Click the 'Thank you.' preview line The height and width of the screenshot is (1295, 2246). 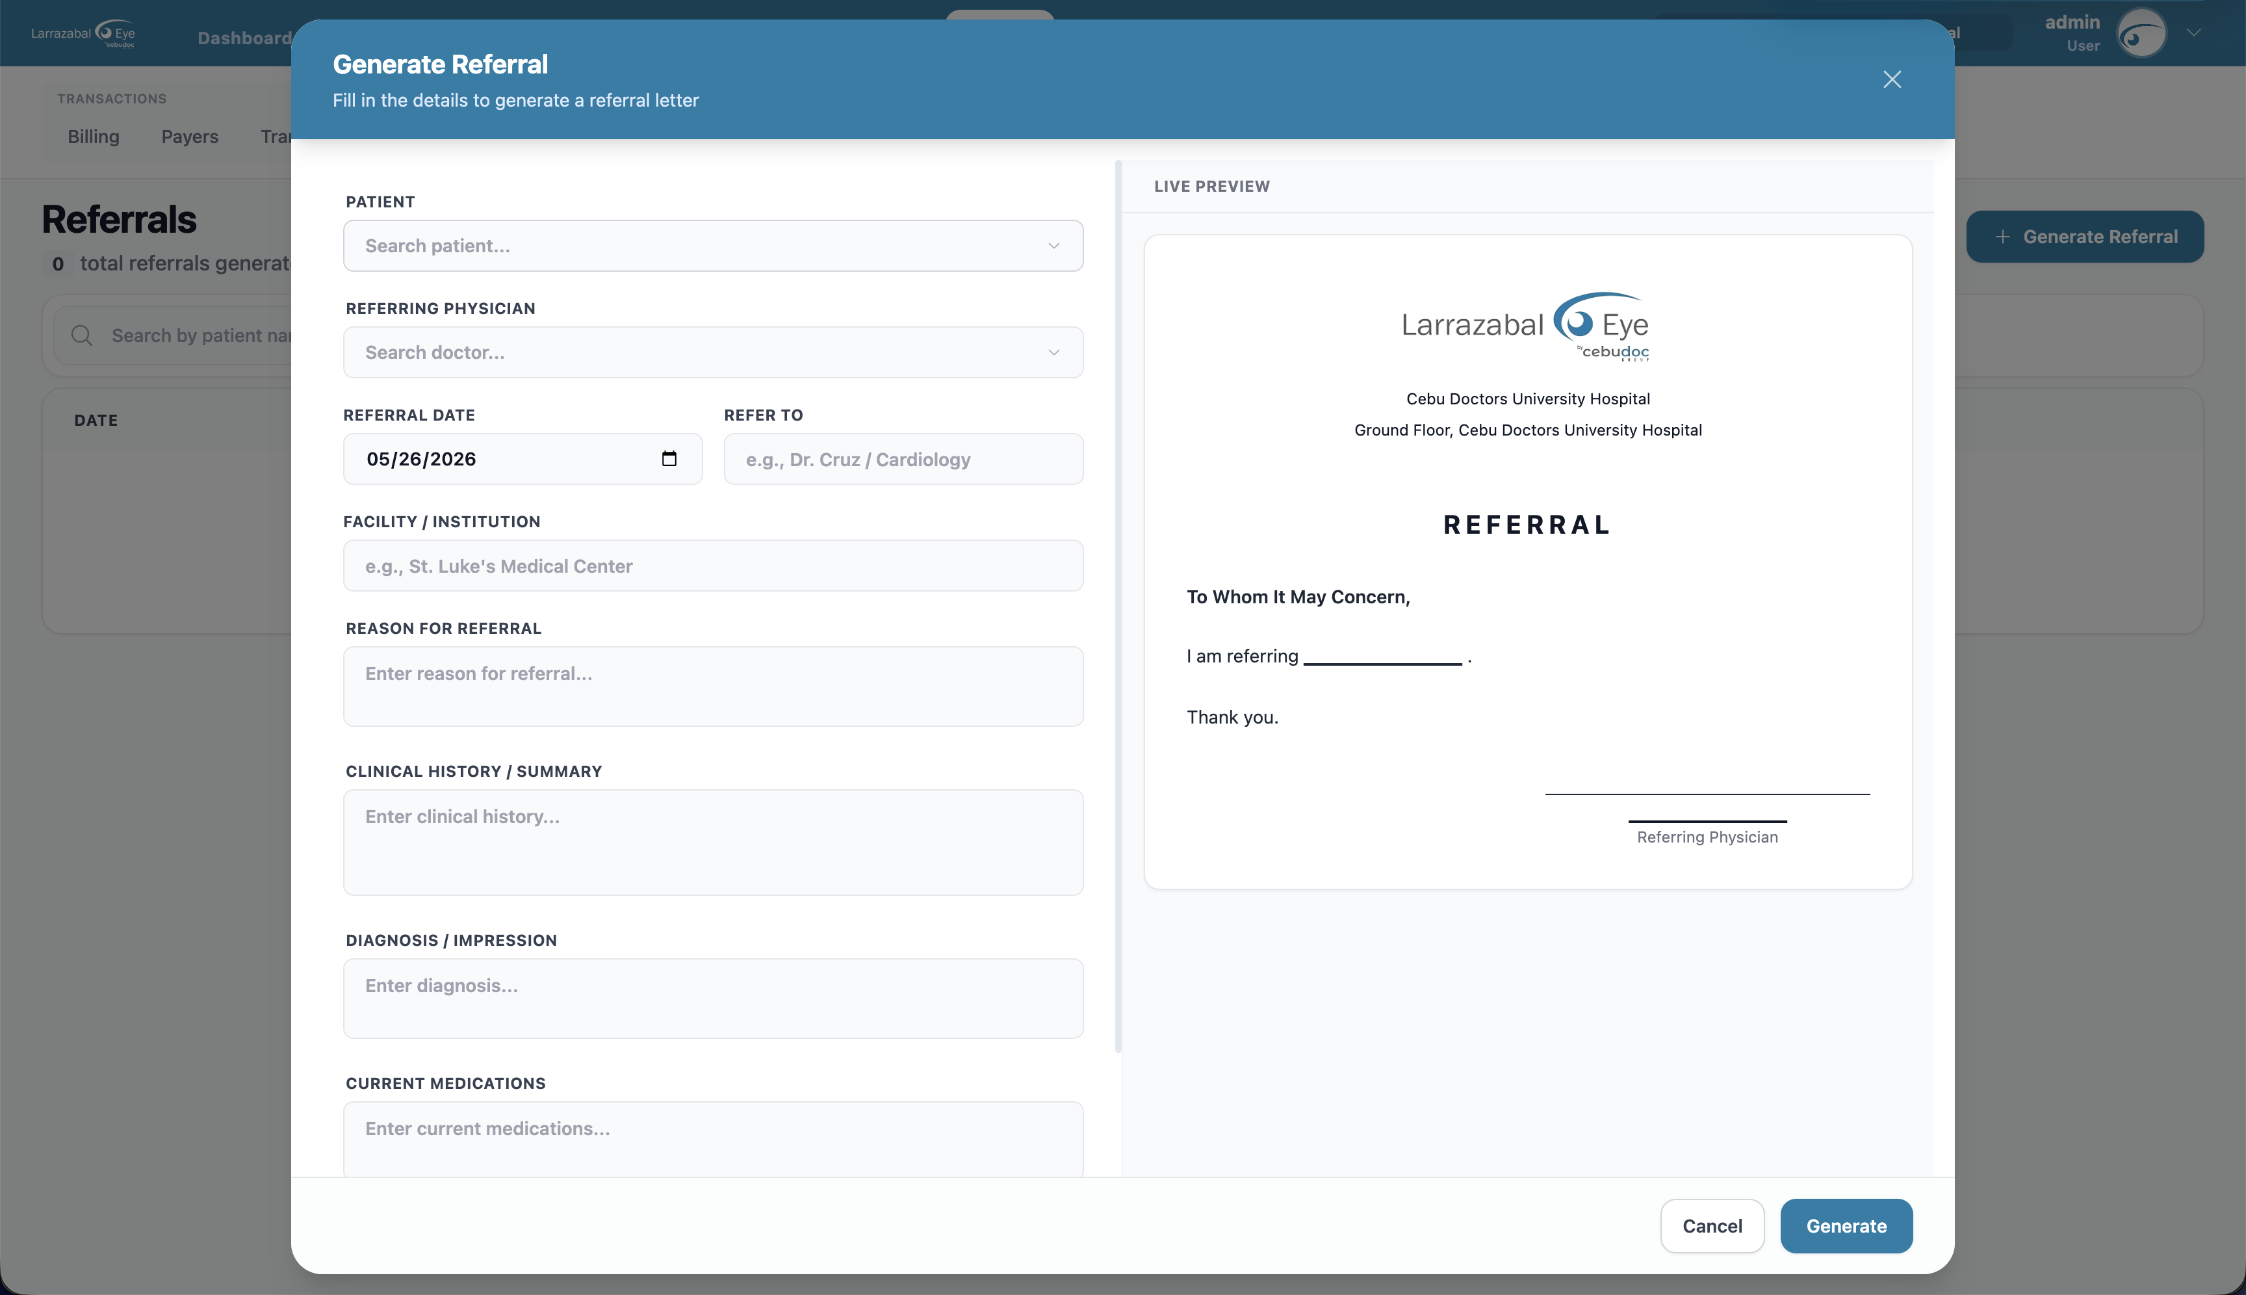(x=1232, y=717)
